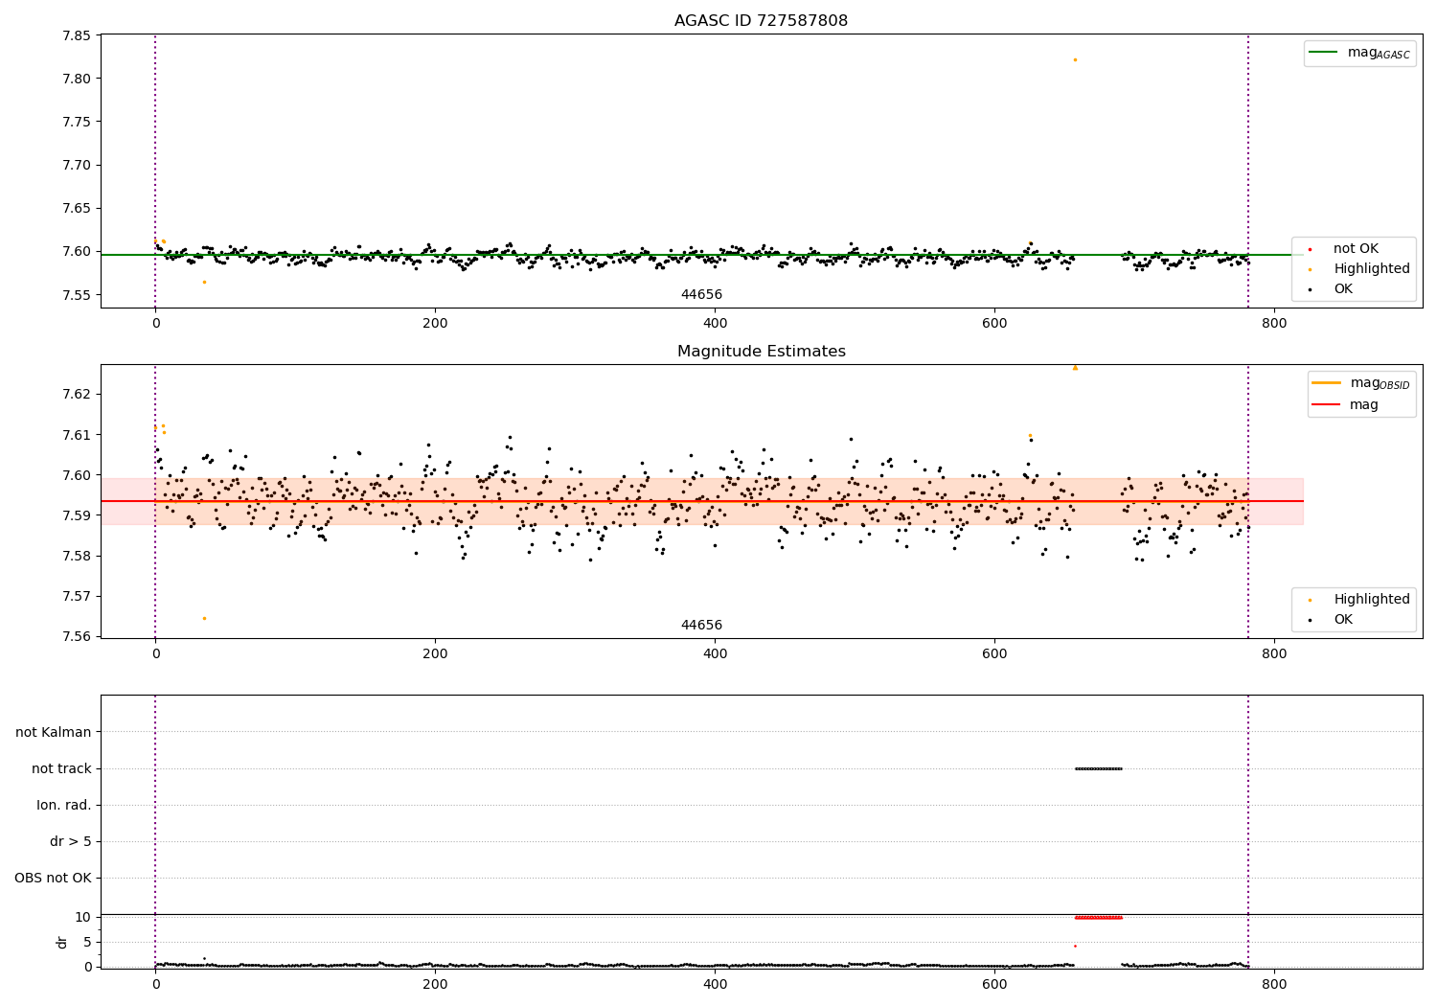Click the orange line swatch of mag OBSID legend

point(1327,383)
